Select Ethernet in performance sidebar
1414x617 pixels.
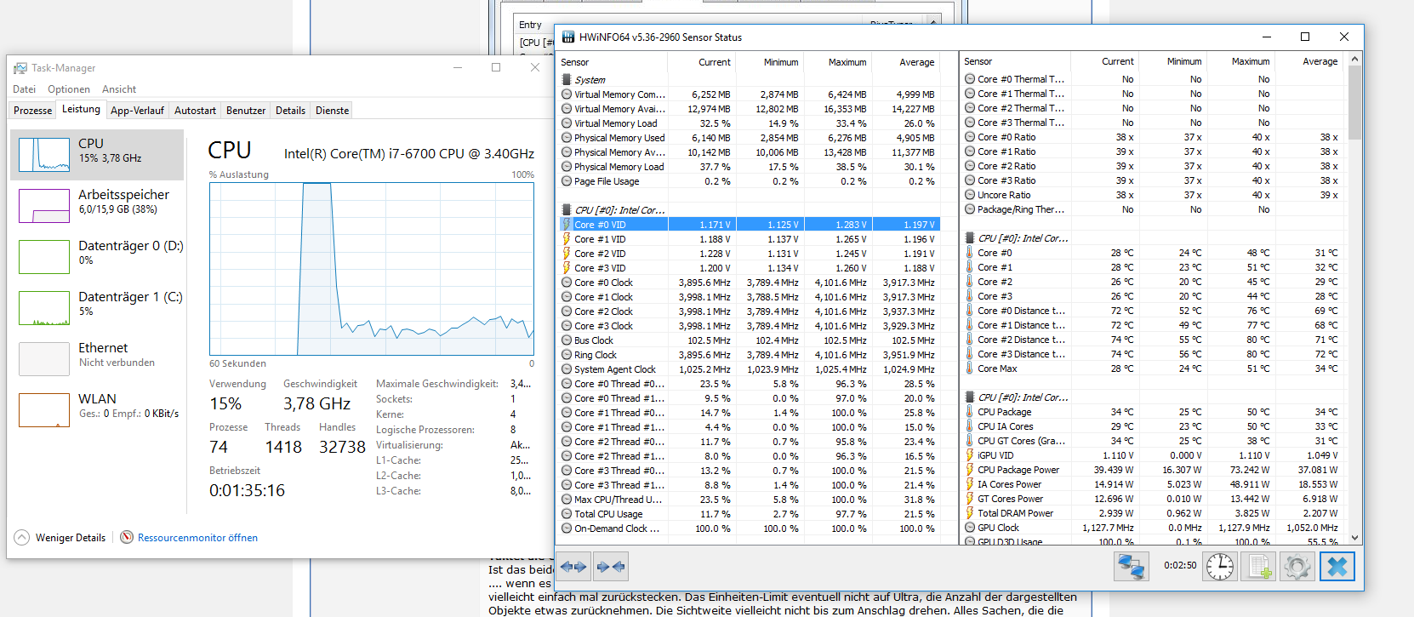(98, 359)
